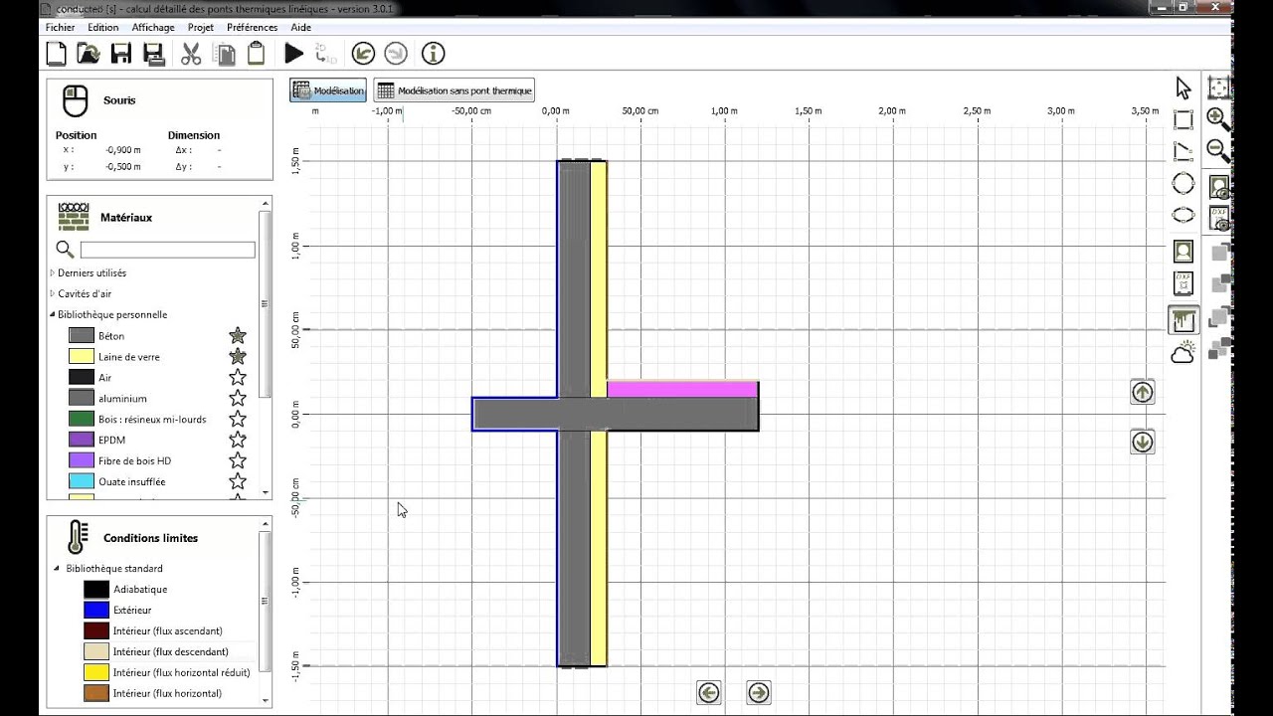Click the zoom in magnifier
The height and width of the screenshot is (716, 1273).
tap(1218, 119)
